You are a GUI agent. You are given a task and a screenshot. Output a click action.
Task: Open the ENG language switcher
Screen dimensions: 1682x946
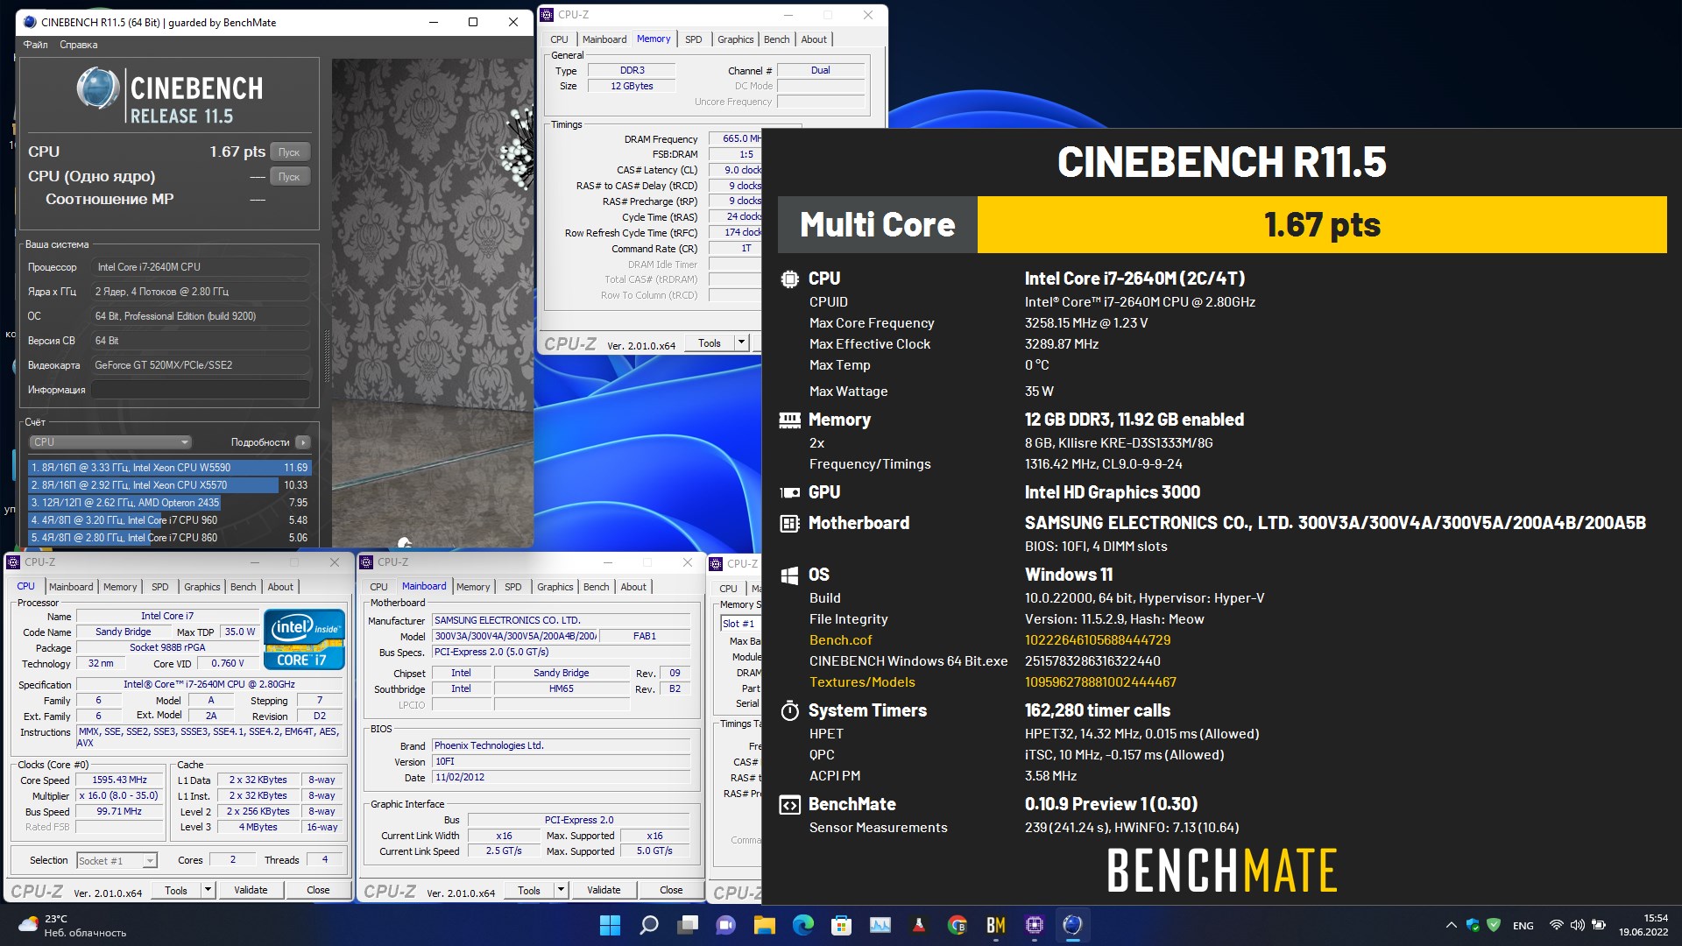[1523, 926]
